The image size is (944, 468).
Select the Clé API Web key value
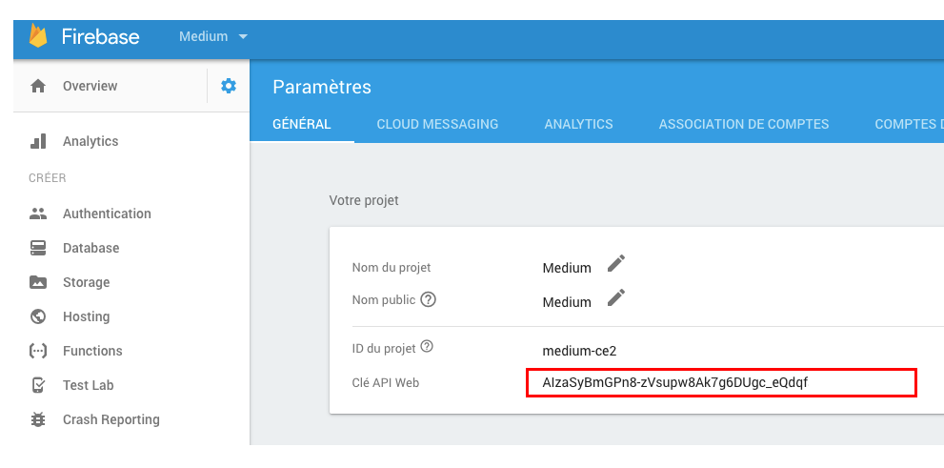[x=674, y=382]
